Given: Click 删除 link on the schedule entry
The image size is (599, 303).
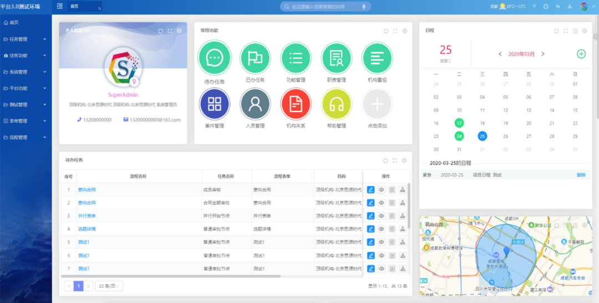Looking at the screenshot, I should (581, 175).
